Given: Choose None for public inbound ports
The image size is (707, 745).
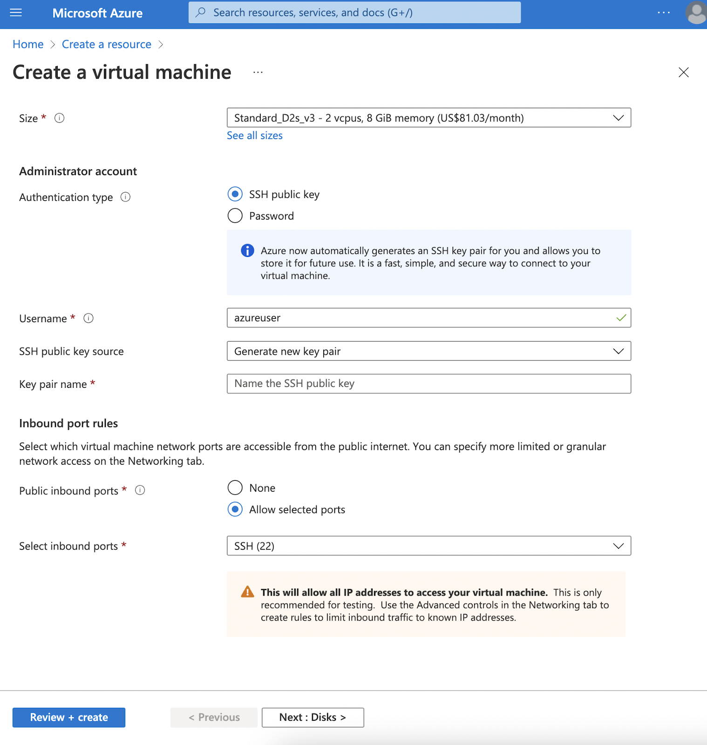Looking at the screenshot, I should point(235,488).
